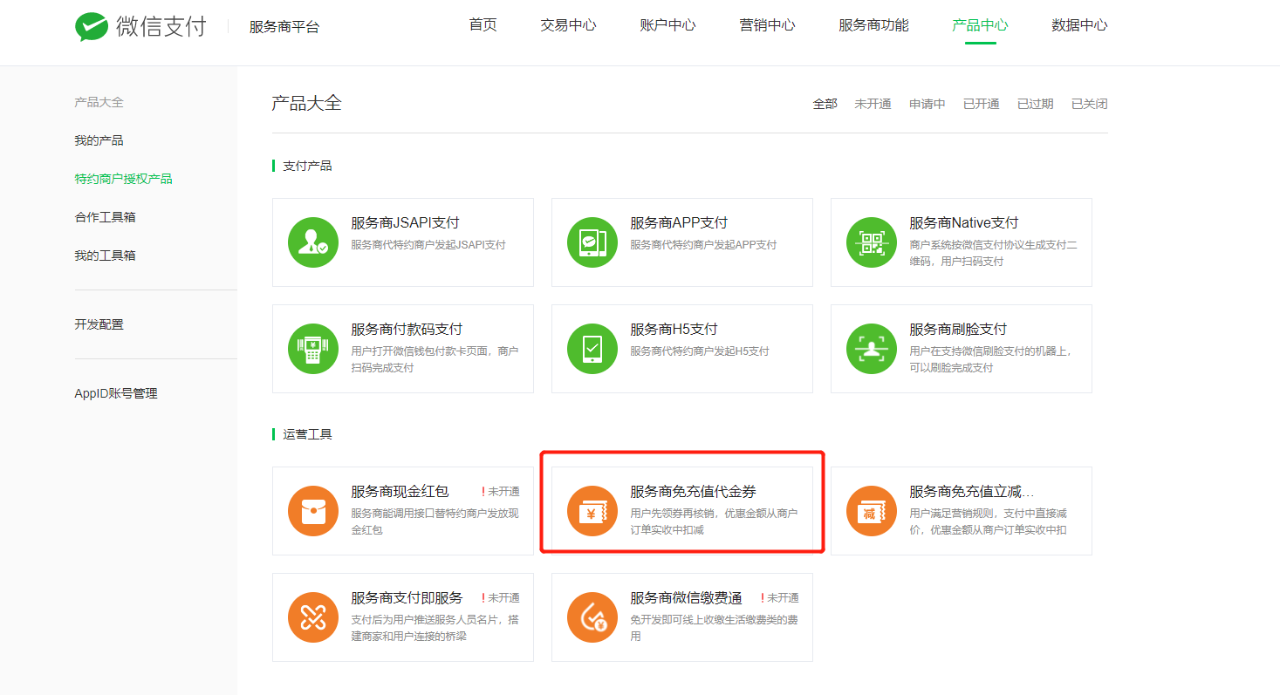The height and width of the screenshot is (695, 1280).
Task: Filter products by 未开通
Action: pyautogui.click(x=873, y=104)
